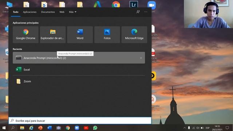Open Excel from recent list

(x=79, y=70)
